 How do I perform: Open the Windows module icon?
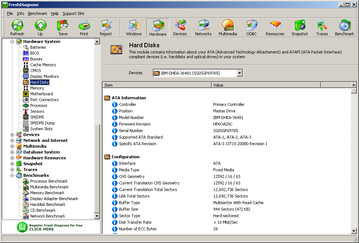[x=134, y=28]
